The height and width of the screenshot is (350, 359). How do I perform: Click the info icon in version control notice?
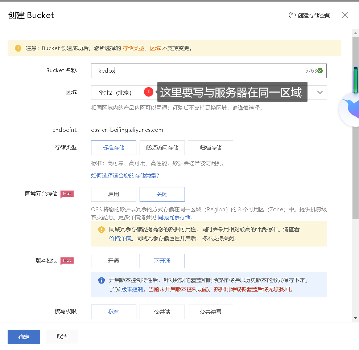tap(102, 280)
